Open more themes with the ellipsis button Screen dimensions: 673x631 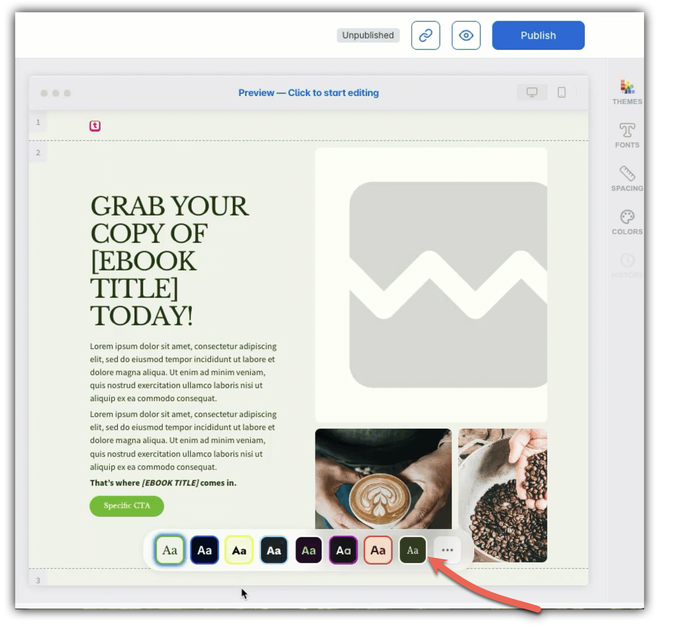click(447, 550)
